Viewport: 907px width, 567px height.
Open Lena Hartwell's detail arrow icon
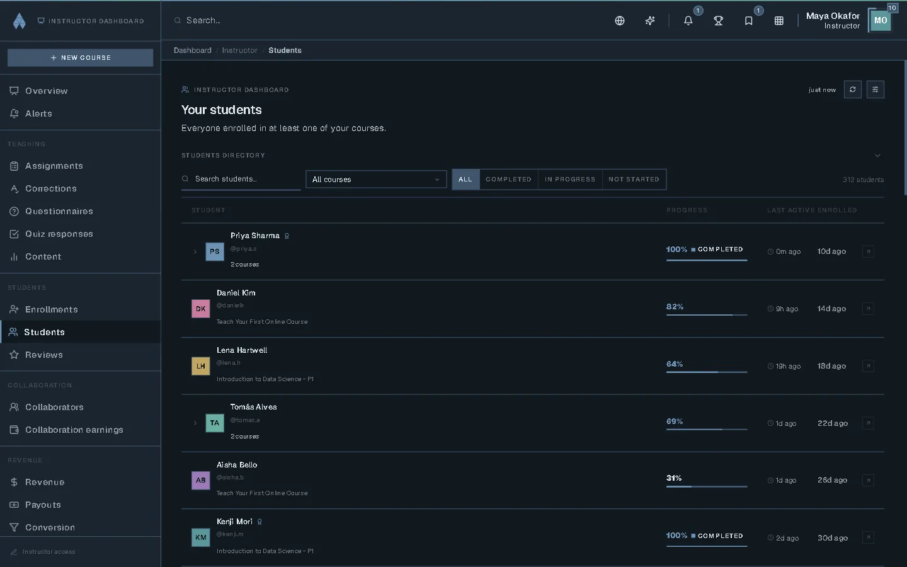point(868,366)
